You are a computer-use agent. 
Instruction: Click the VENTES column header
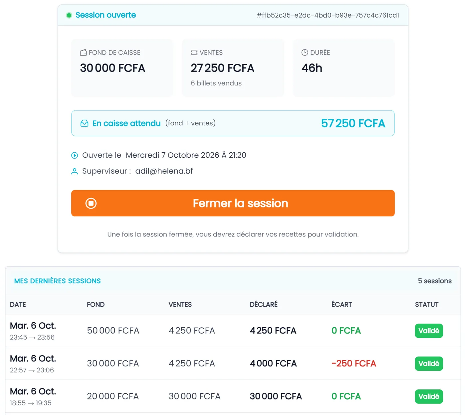180,305
